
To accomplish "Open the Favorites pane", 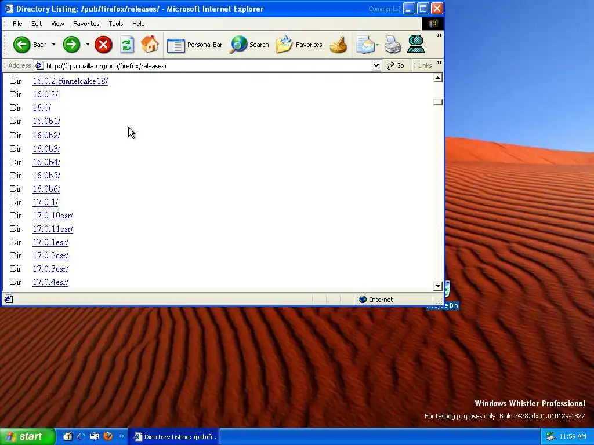I will 299,45.
